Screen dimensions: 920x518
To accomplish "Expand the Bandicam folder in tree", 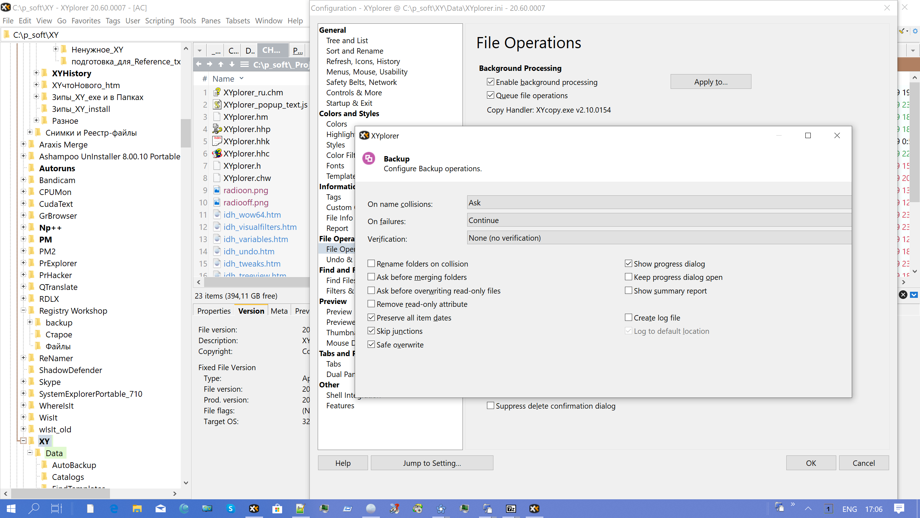I will click(23, 180).
